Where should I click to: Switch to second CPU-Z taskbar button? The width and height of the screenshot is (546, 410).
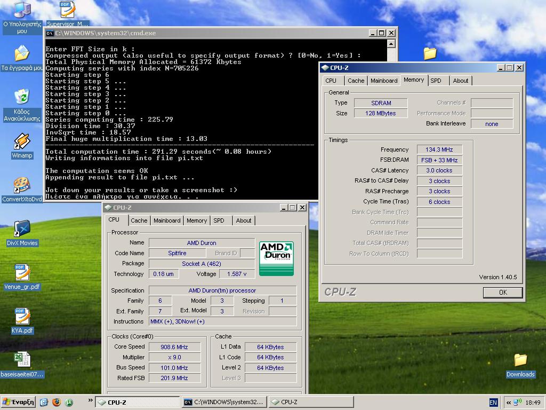[311, 403]
